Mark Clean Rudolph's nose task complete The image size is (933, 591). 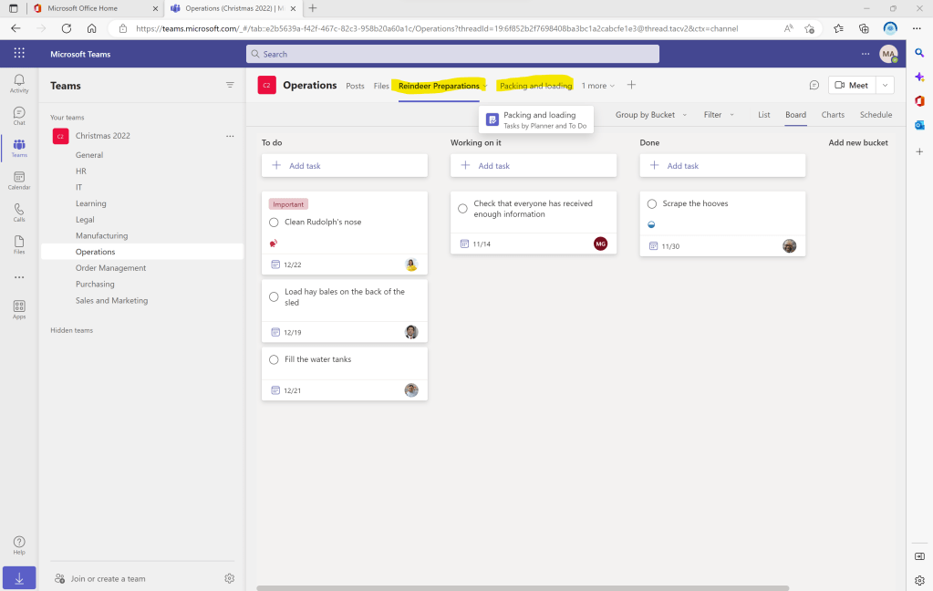[x=274, y=223]
